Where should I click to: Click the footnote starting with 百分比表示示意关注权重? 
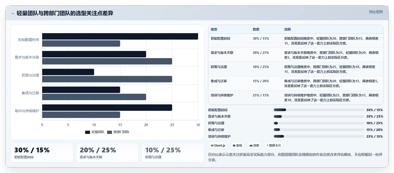click(295, 157)
